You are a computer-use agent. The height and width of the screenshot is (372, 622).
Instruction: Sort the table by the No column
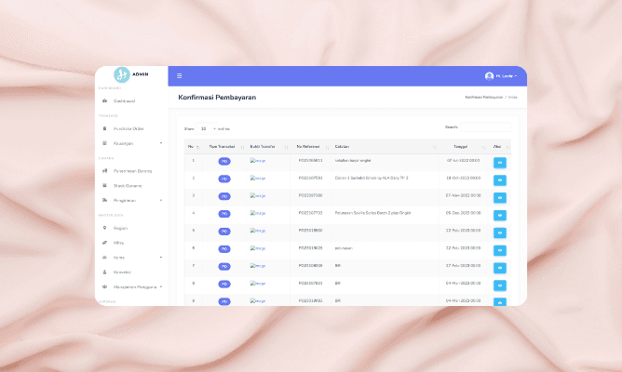[193, 147]
